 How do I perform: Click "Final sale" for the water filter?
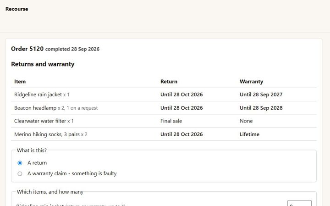[171, 121]
